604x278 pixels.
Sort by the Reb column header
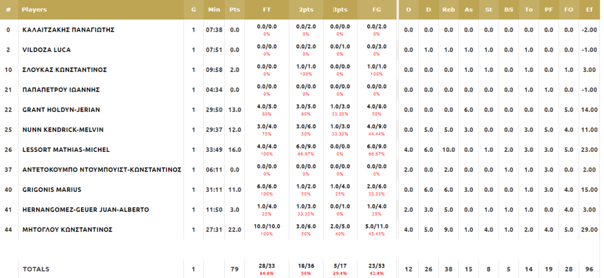coord(448,10)
